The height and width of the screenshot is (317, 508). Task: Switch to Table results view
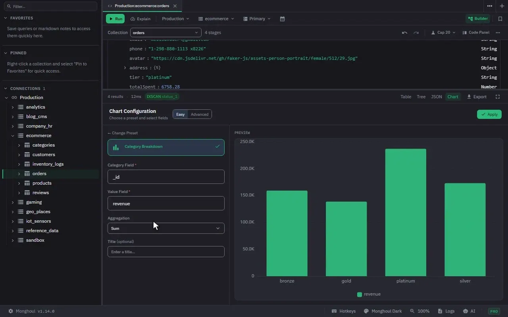click(406, 97)
